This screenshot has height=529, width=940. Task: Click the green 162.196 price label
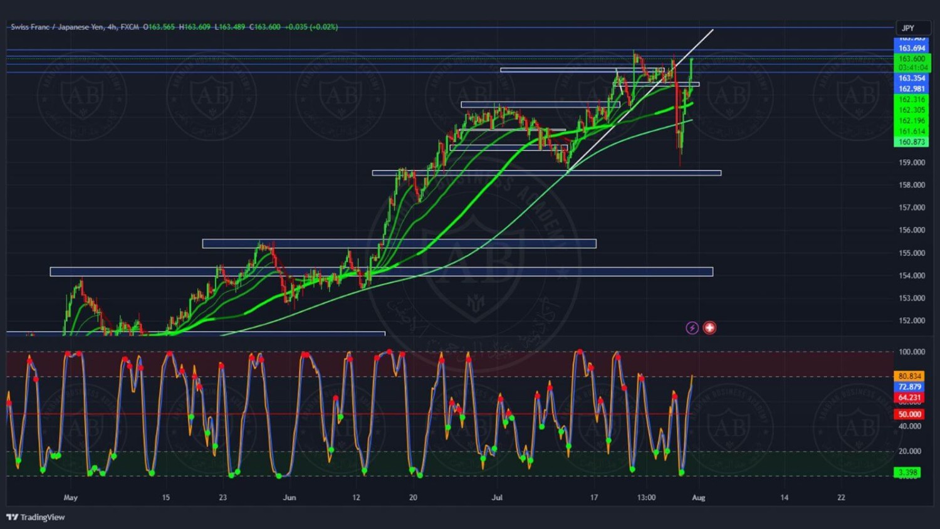coord(912,121)
